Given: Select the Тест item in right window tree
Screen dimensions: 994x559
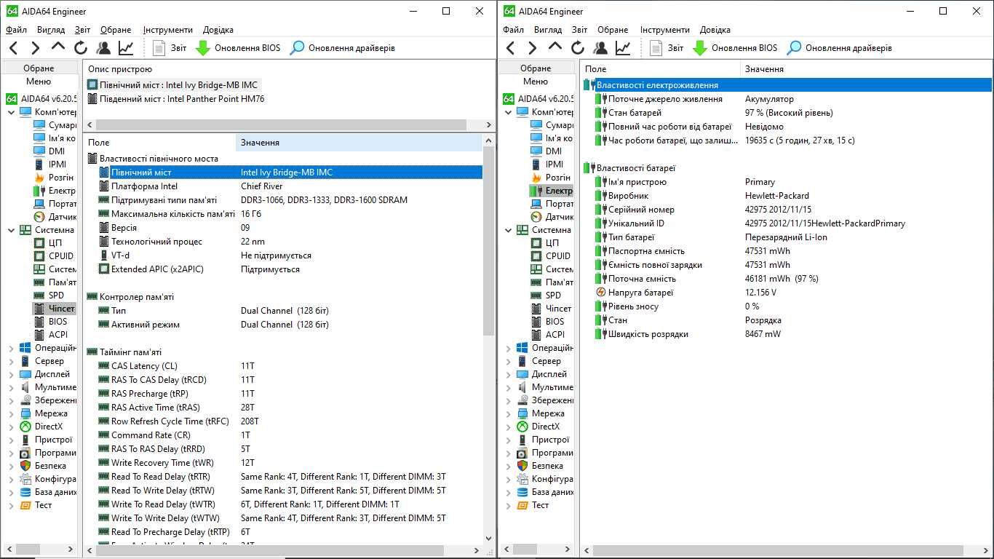Looking at the screenshot, I should [x=533, y=504].
